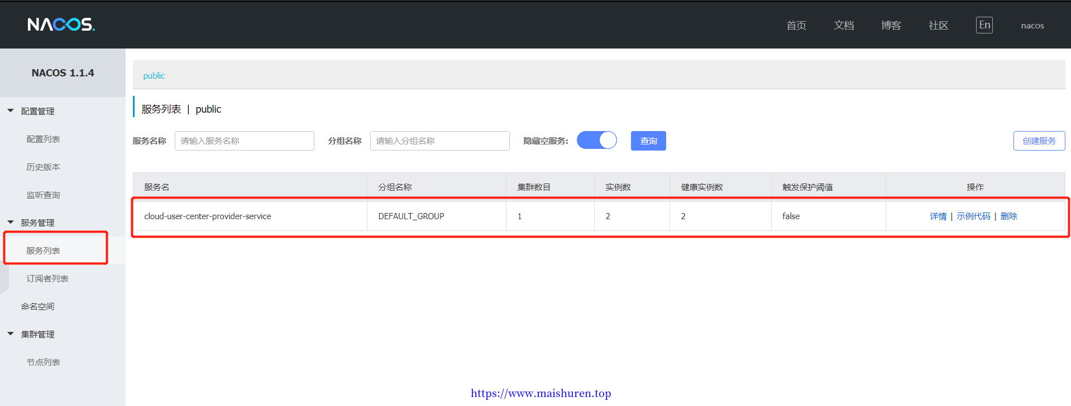Viewport: 1071px width, 406px height.
Task: Select the public namespace tab
Action: (154, 75)
